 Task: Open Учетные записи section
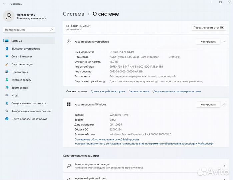21,80
